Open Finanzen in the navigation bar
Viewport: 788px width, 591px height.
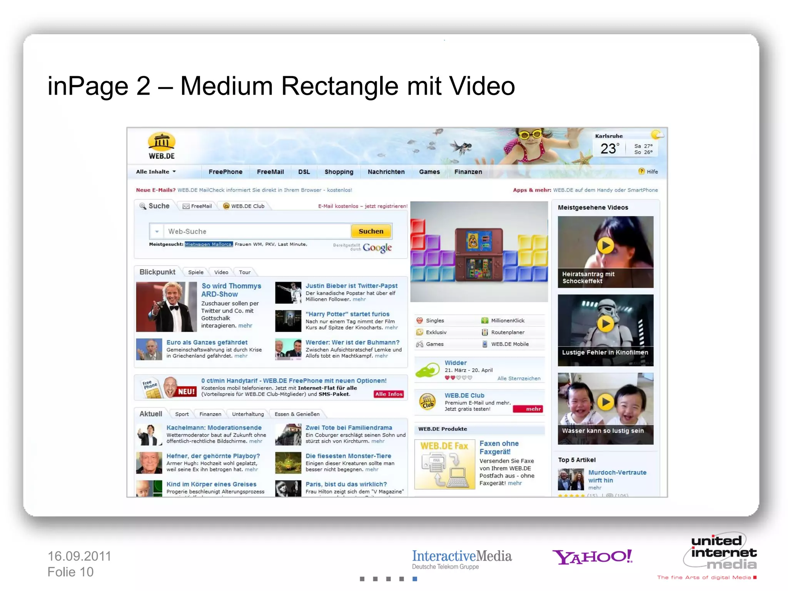click(468, 172)
